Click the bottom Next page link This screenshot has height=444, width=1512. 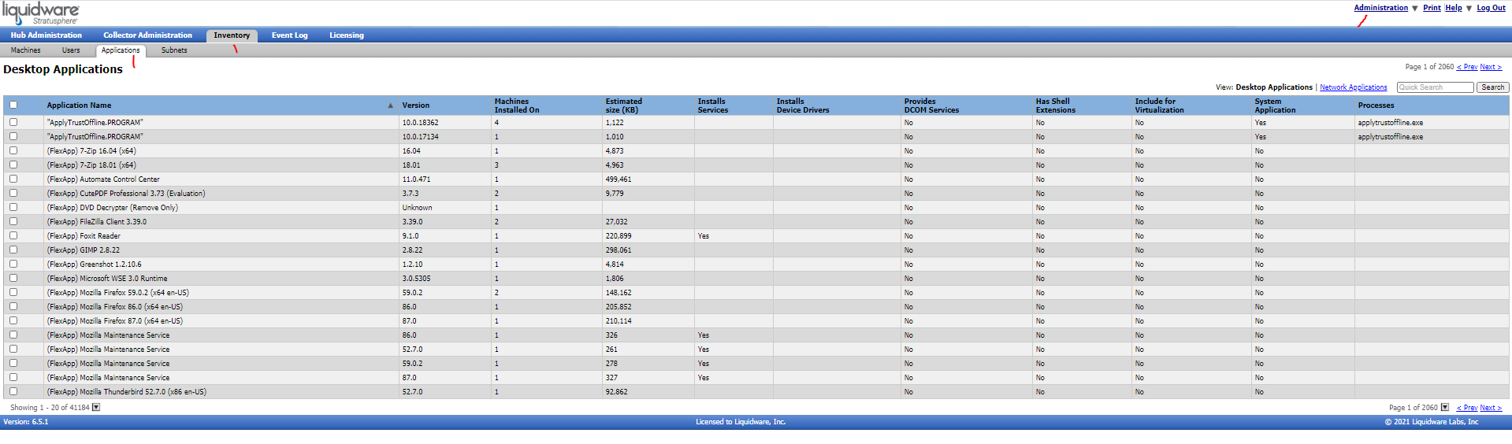tap(1491, 408)
